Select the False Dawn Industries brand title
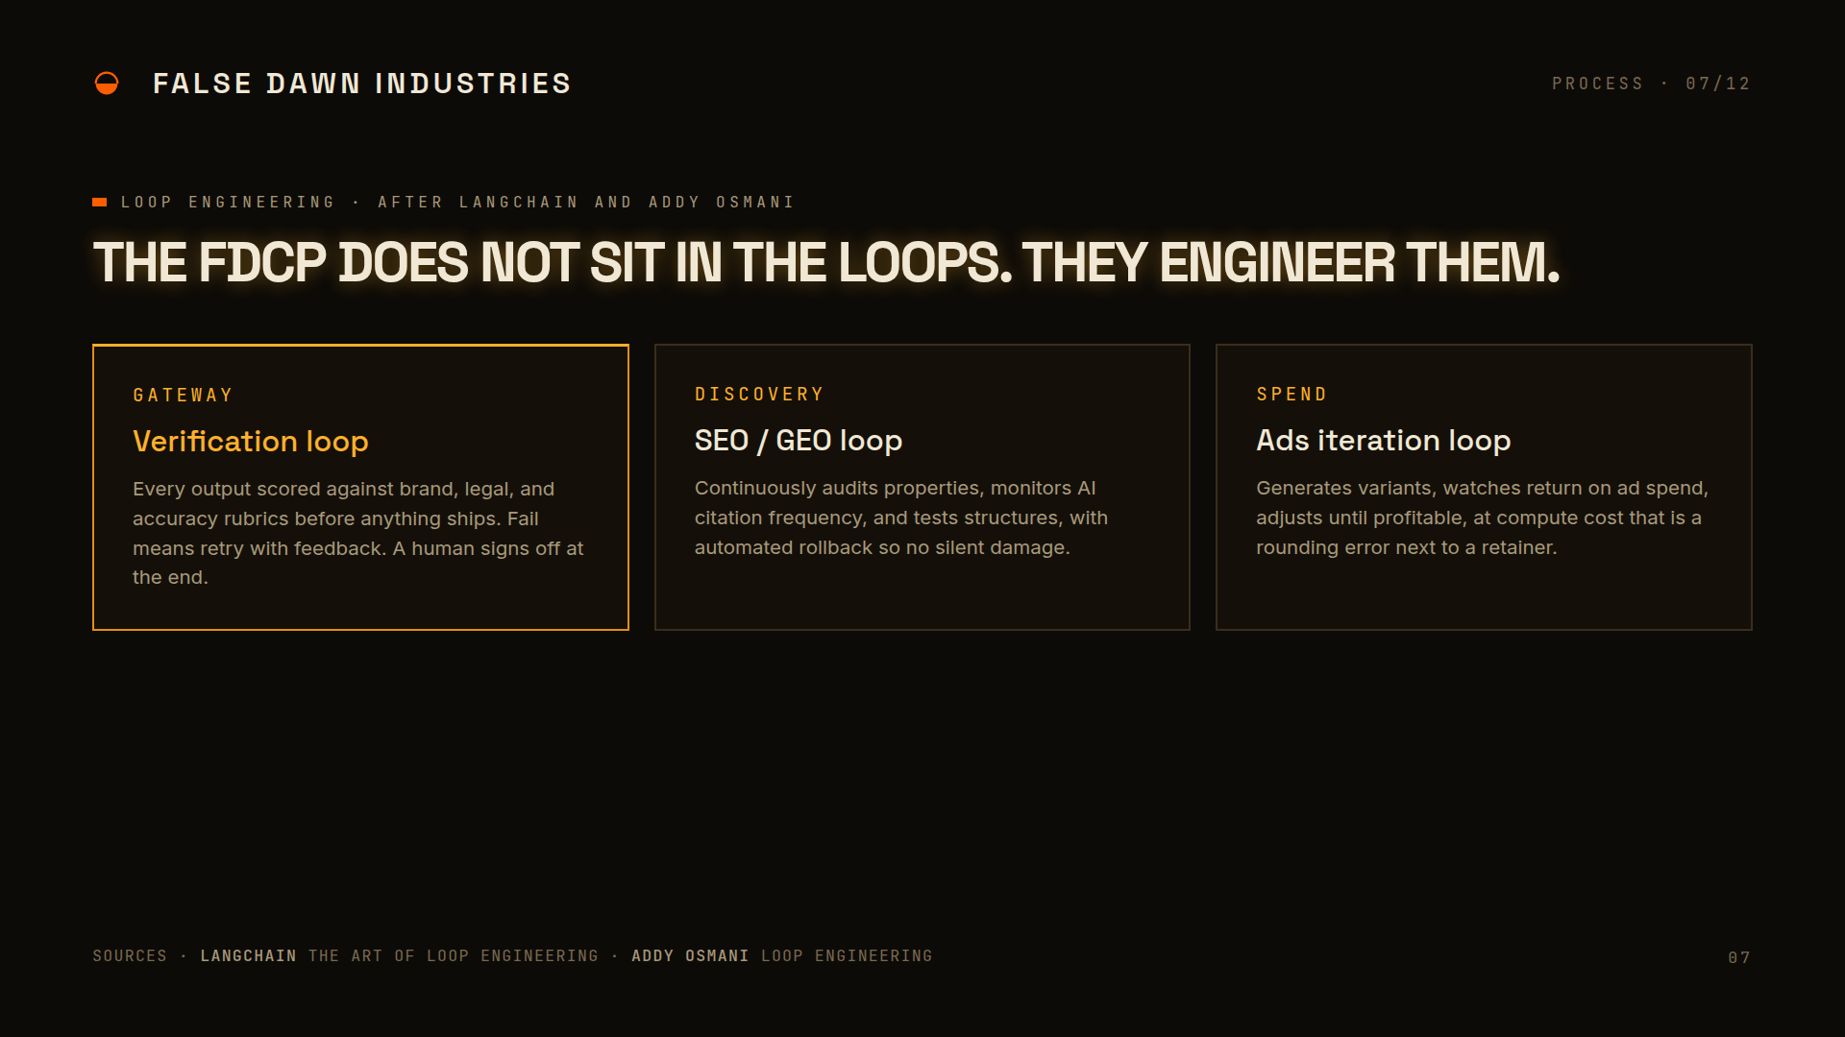The width and height of the screenshot is (1845, 1037). coord(361,84)
